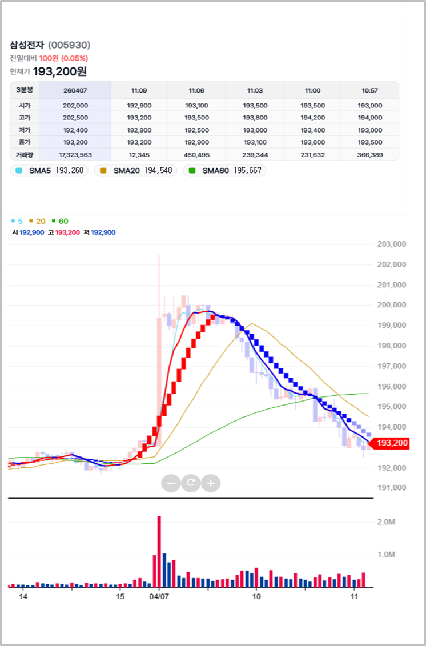Click the volume value 239,344

pyautogui.click(x=255, y=155)
